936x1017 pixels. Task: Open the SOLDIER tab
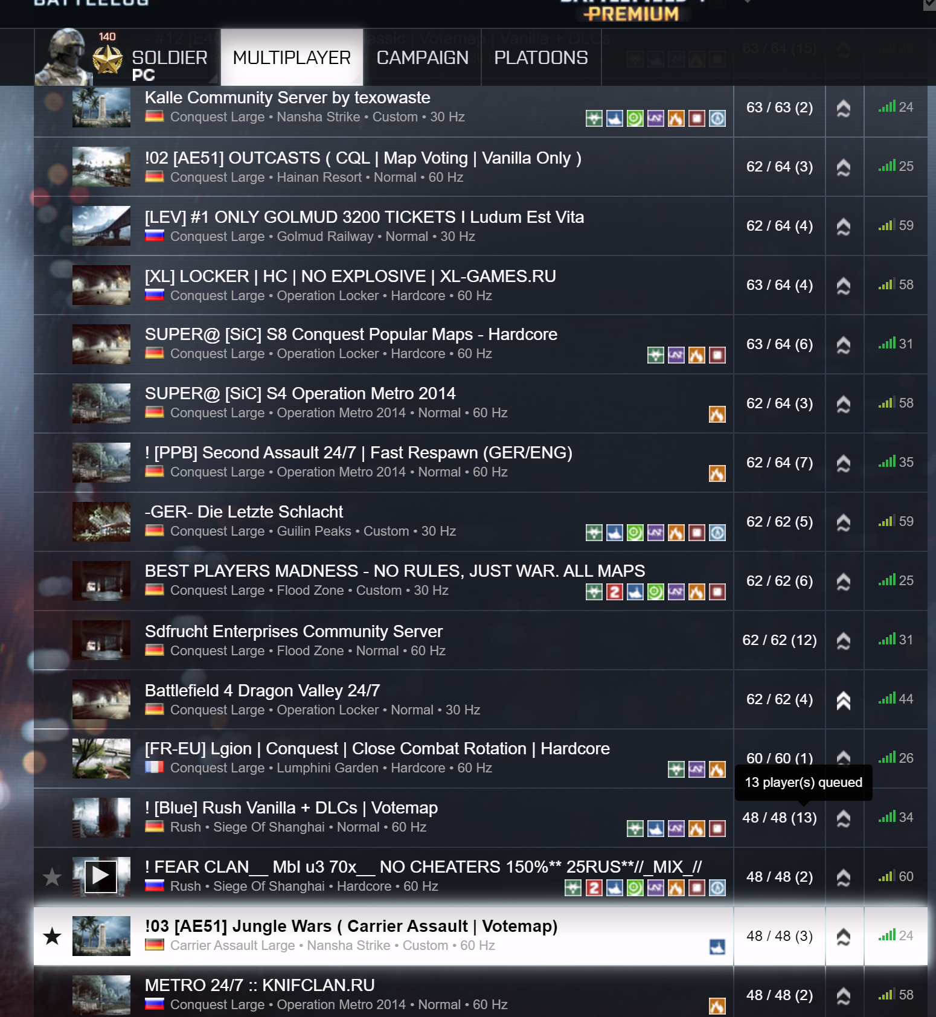coord(170,58)
